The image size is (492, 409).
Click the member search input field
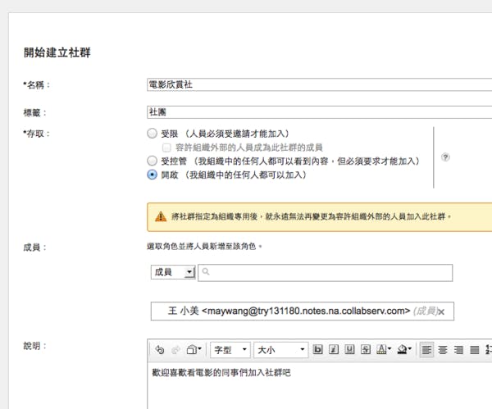pyautogui.click(x=325, y=272)
